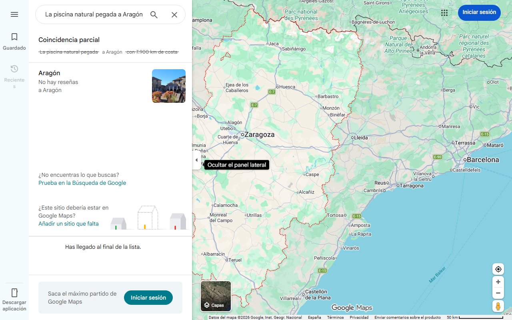This screenshot has width=512, height=320.
Task: Open Añadir un sitio que falta
Action: [68, 224]
